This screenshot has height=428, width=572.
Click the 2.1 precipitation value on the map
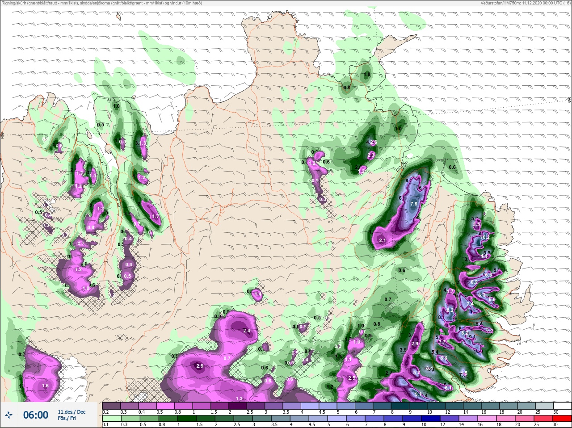pos(383,240)
